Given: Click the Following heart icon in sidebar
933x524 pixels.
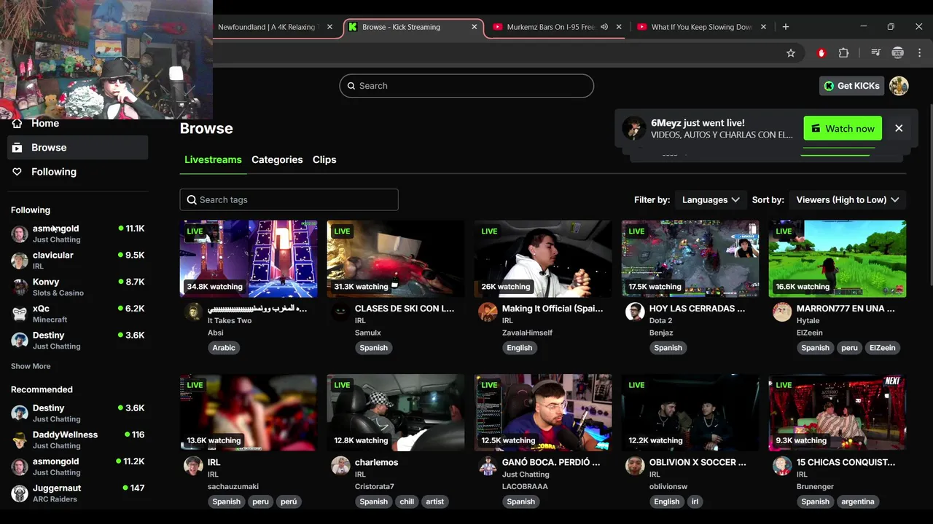Looking at the screenshot, I should pos(17,172).
